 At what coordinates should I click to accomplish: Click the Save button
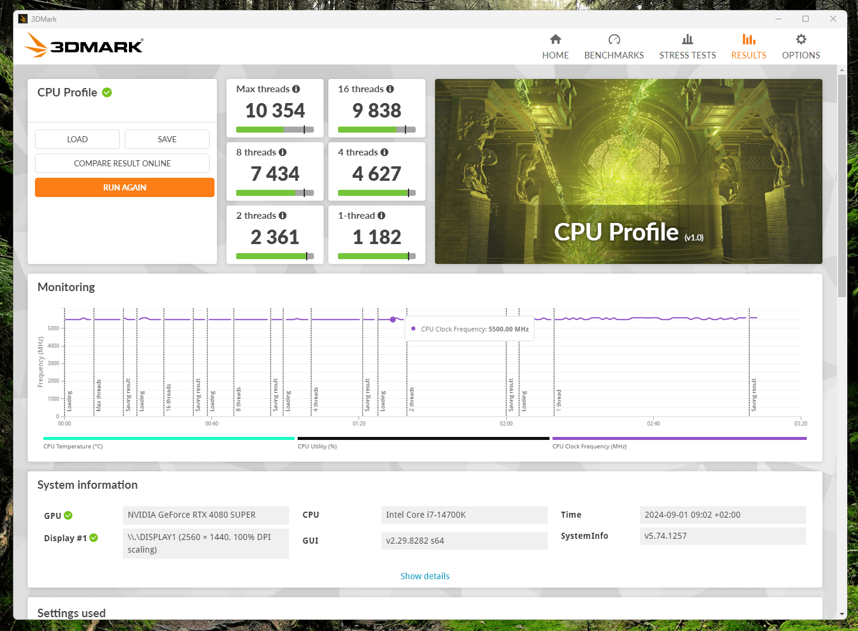click(167, 139)
